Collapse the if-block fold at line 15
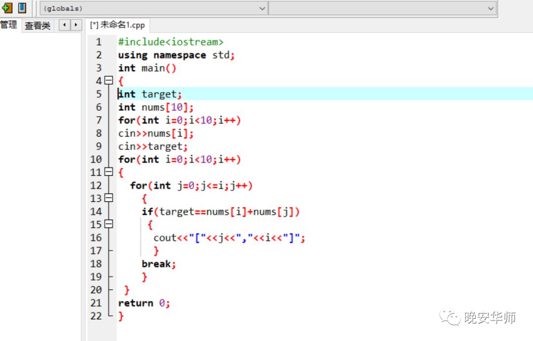The width and height of the screenshot is (533, 341). click(x=109, y=224)
